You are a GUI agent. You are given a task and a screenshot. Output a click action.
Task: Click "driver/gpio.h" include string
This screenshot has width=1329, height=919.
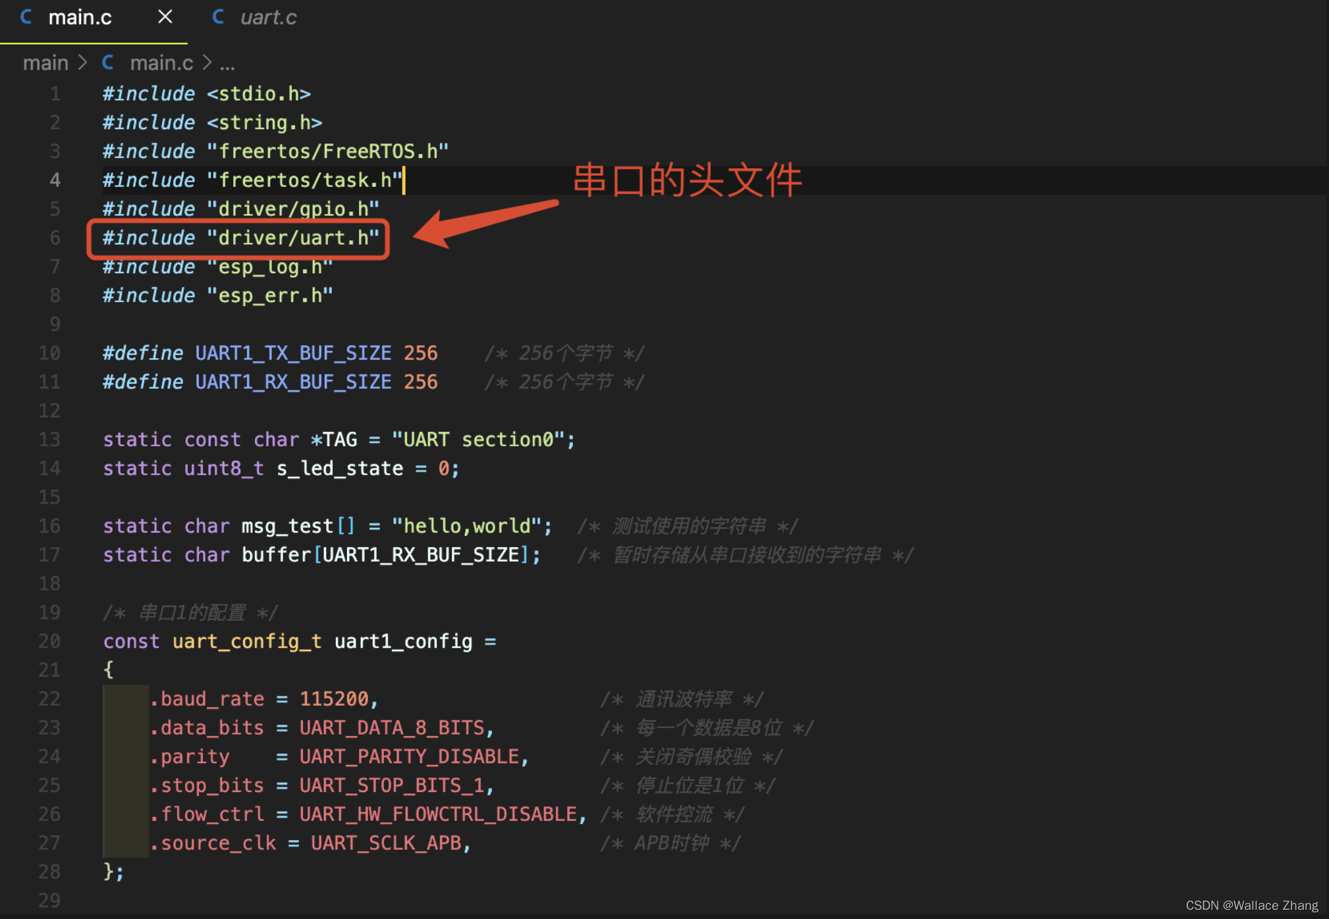coord(293,209)
